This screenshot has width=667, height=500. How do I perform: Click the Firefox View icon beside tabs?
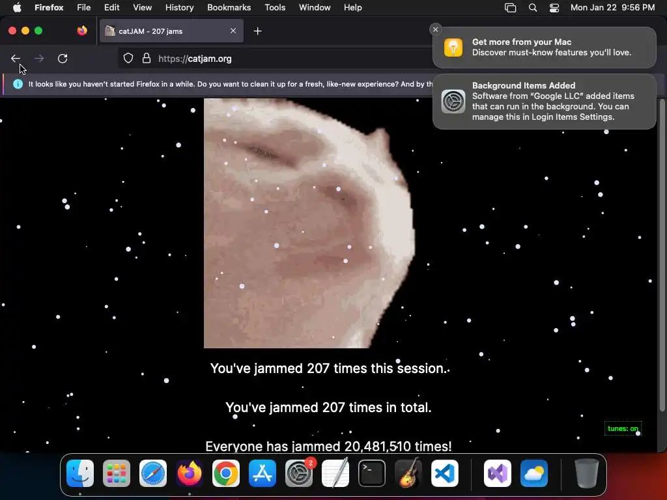(x=82, y=31)
